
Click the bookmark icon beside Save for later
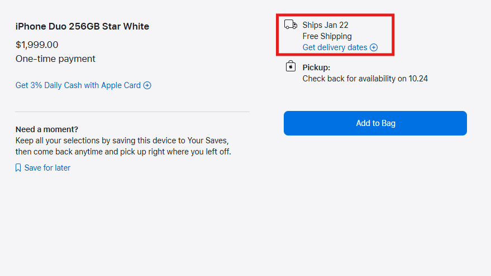(x=18, y=168)
